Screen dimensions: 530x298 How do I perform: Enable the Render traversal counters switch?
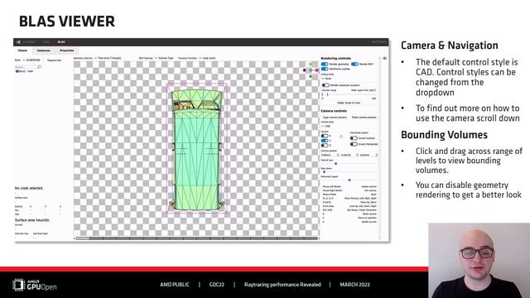(x=325, y=85)
